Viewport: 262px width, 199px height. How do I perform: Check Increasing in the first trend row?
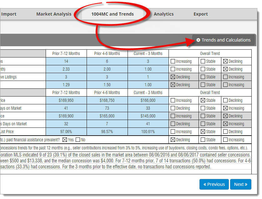pos(173,61)
